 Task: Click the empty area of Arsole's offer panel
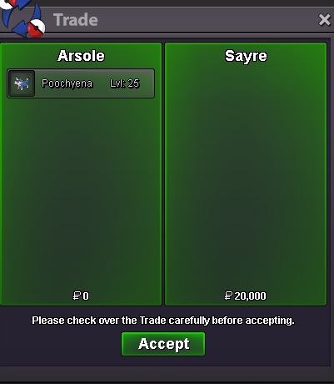[81, 195]
